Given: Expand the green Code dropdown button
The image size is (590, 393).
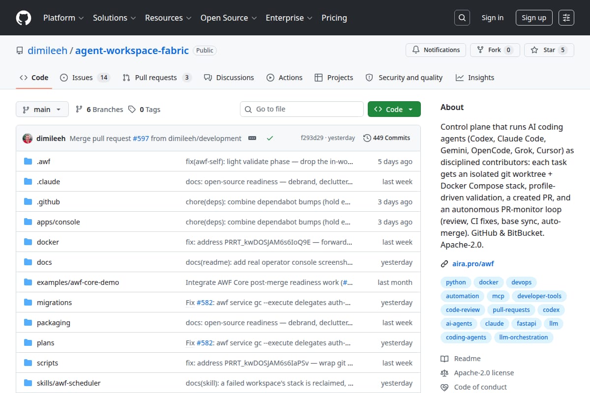Looking at the screenshot, I should tap(394, 109).
